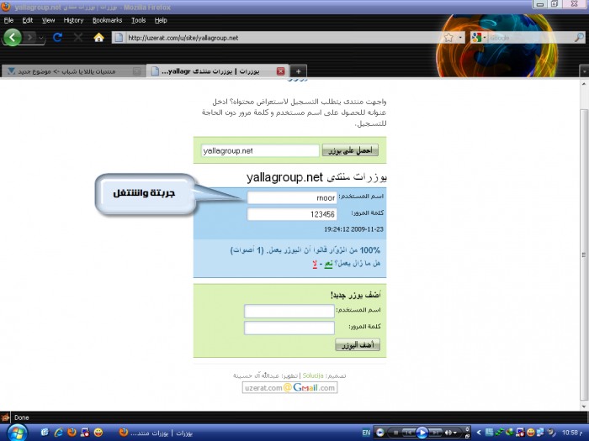Open the search engine selector dropdown
The height and width of the screenshot is (441, 589).
tap(479, 38)
